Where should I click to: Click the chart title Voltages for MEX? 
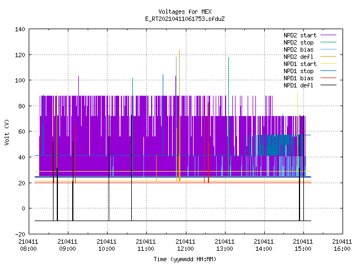coord(185,12)
